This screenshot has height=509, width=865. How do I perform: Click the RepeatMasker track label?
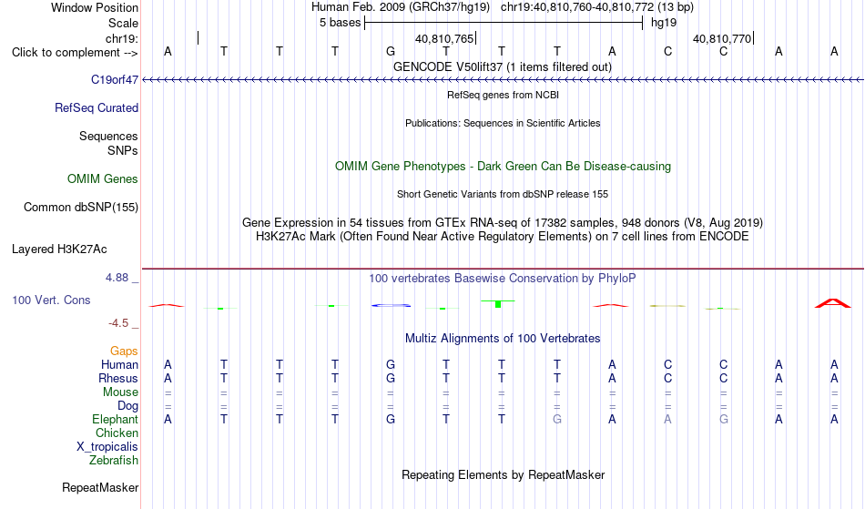pyautogui.click(x=100, y=487)
